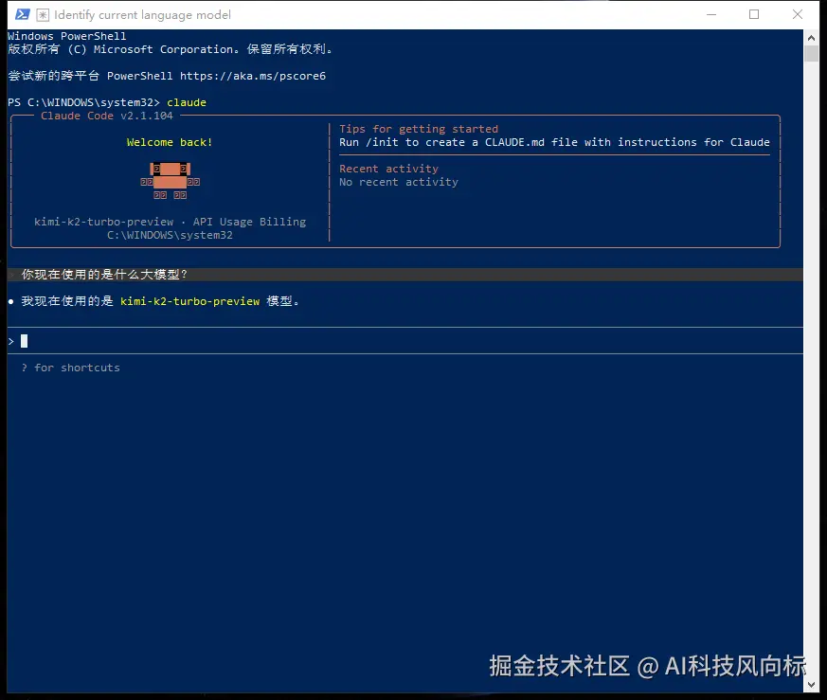Click the 'Run /init to create a CLAUDE.md' tip
Image resolution: width=827 pixels, height=700 pixels.
[x=554, y=142]
